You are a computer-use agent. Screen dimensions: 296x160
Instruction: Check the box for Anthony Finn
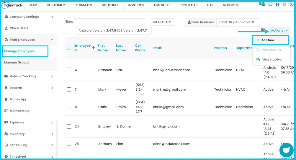(69, 144)
